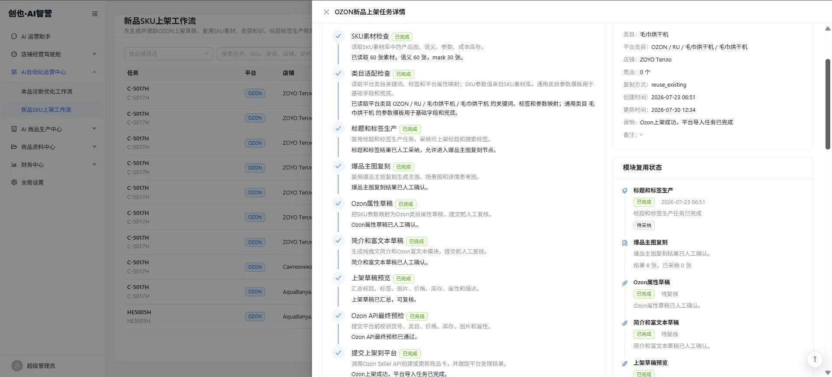Click the tag icon beside 标题和标签生产 module
The image size is (832, 377).
click(625, 191)
